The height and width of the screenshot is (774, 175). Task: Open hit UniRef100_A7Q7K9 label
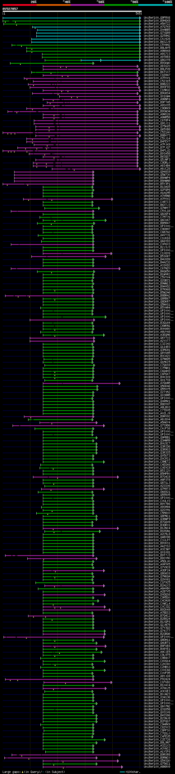[x=157, y=27]
